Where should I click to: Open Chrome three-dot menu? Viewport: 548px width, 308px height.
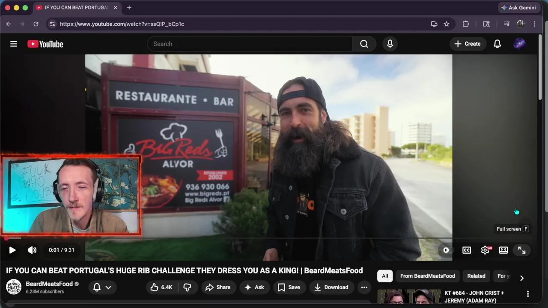pos(534,24)
